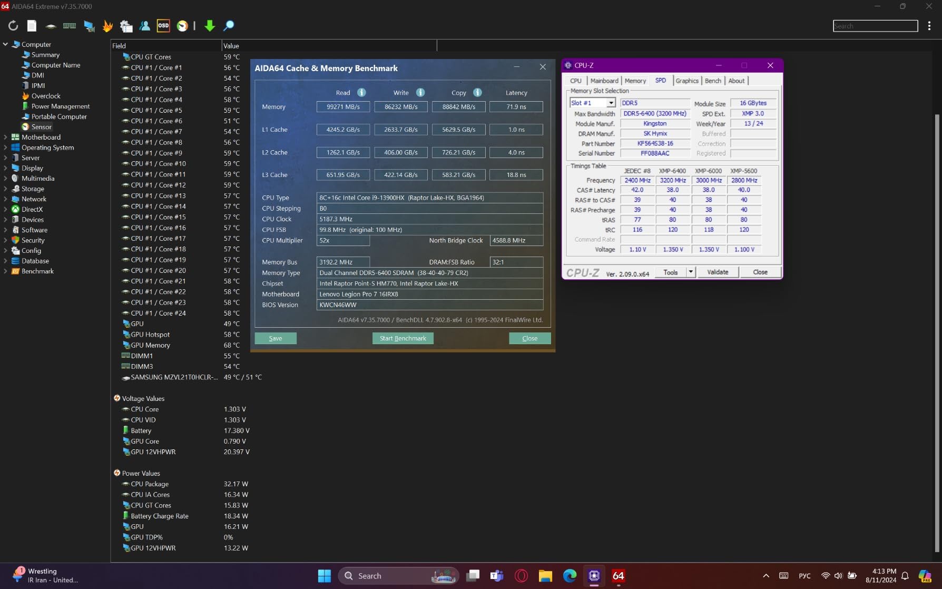Open File Explorer from the taskbar

(x=545, y=576)
